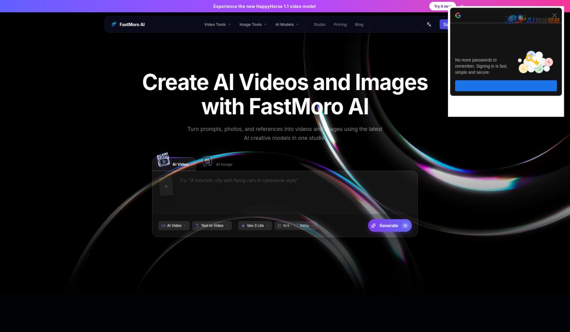Expand the Video Tools menu
The height and width of the screenshot is (332, 570).
tap(217, 24)
